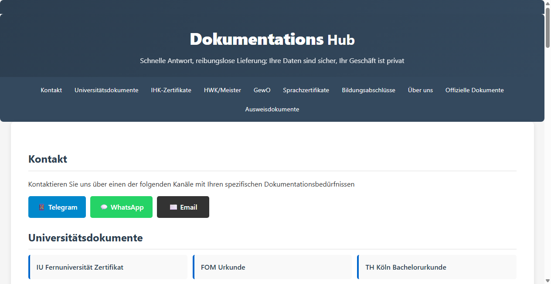Open the WhatsApp contact channel
The image size is (551, 284).
(x=121, y=207)
